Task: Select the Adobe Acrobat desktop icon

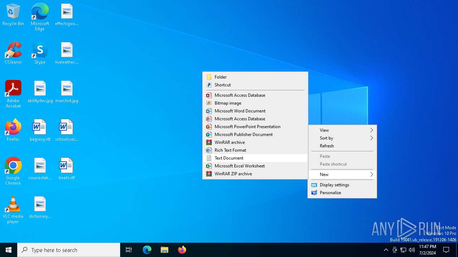Action: pos(13,94)
